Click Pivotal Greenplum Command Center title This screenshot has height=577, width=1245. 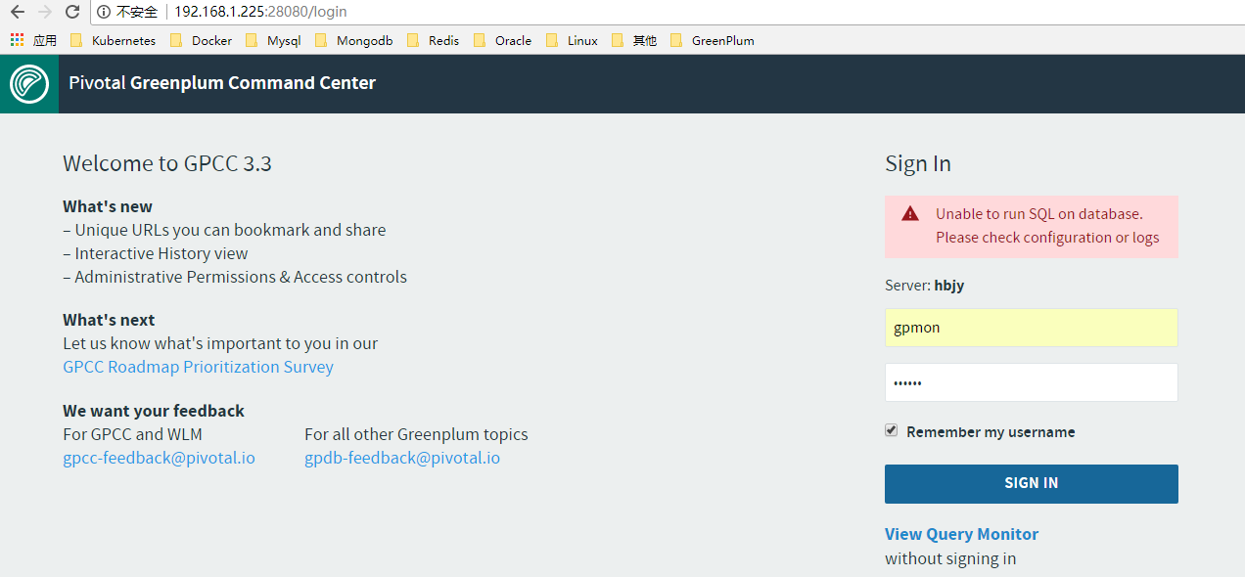pyautogui.click(x=222, y=83)
